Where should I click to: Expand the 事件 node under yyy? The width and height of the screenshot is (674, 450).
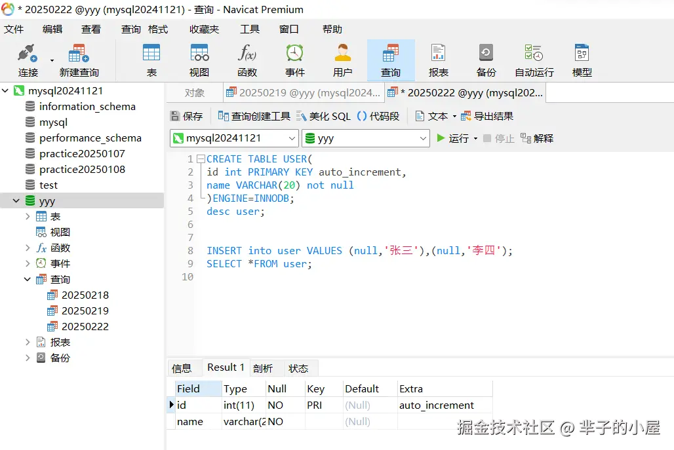[28, 263]
